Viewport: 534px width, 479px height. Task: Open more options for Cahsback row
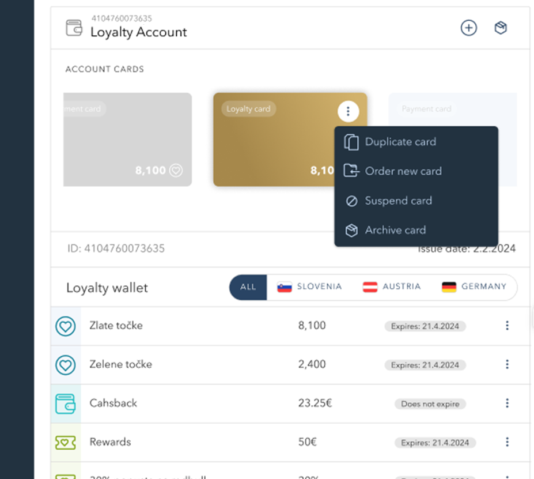point(507,403)
